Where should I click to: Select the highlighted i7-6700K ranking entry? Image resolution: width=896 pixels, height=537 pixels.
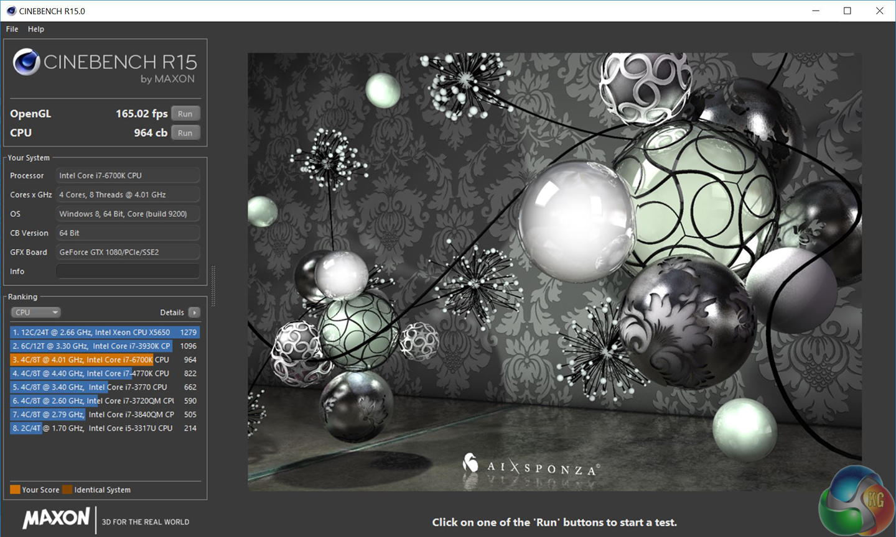tap(105, 360)
